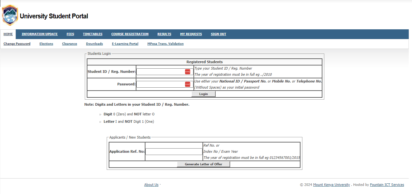Open the TIMETABLES section
This screenshot has height=194, width=412.
[x=93, y=34]
